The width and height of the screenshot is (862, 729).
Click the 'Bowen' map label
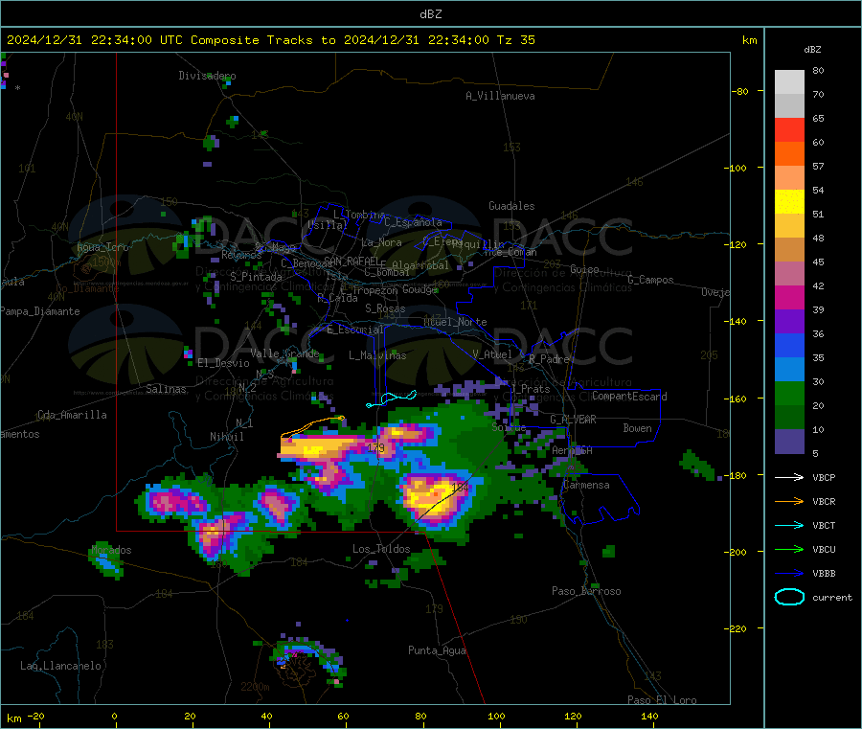pyautogui.click(x=637, y=428)
